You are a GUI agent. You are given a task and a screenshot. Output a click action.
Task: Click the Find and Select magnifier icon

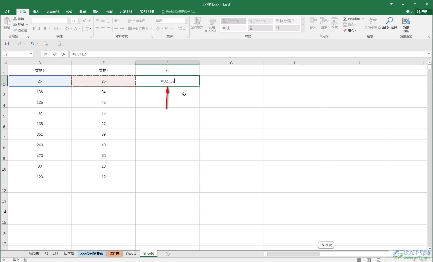[x=389, y=21]
